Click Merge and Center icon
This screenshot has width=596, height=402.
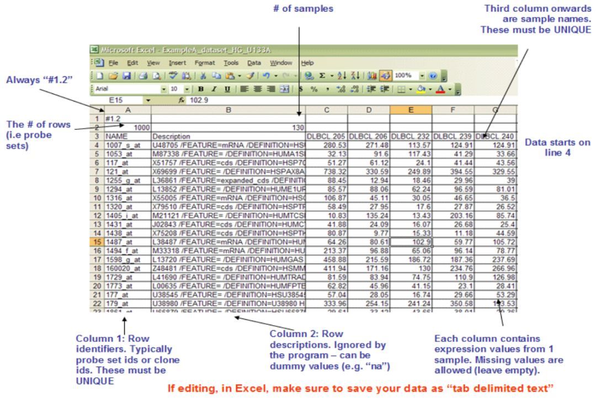[x=284, y=89]
